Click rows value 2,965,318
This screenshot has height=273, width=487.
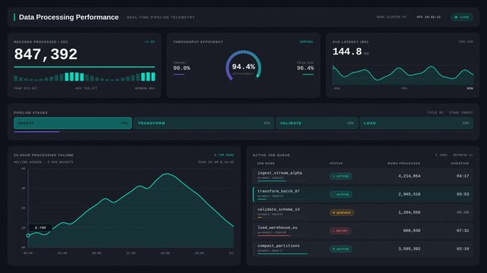tap(410, 194)
